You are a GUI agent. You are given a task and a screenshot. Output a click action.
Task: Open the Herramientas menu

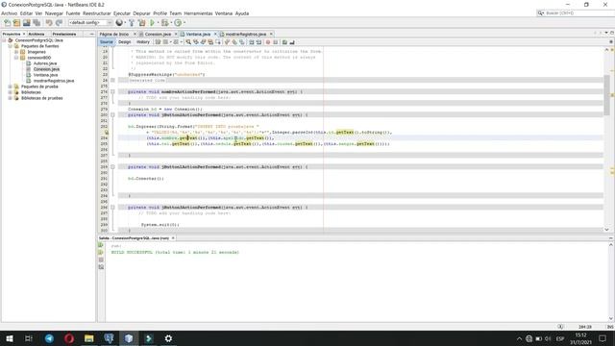[x=198, y=13]
